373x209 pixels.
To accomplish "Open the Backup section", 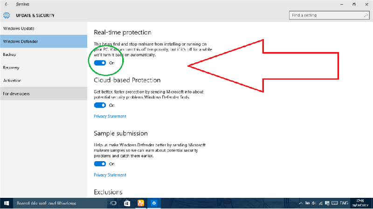I will click(x=43, y=54).
